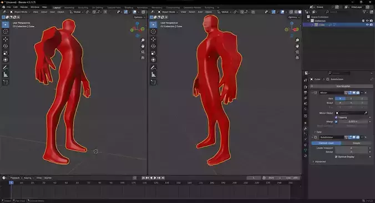Switch to the Sculpting workspace tab
Screen dimensions: 375x203
point(83,8)
